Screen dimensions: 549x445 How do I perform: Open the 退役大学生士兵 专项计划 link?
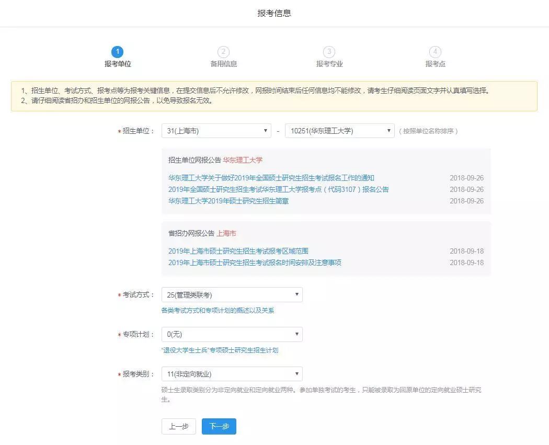point(220,350)
